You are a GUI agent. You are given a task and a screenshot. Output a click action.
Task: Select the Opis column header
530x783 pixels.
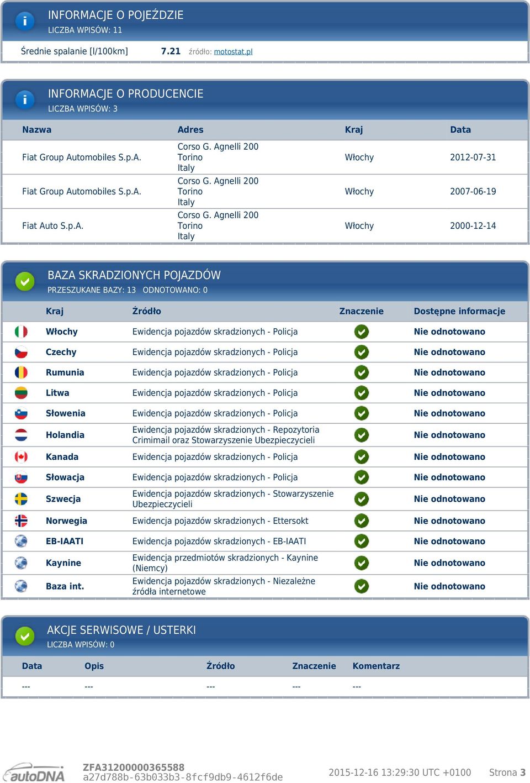click(x=94, y=666)
